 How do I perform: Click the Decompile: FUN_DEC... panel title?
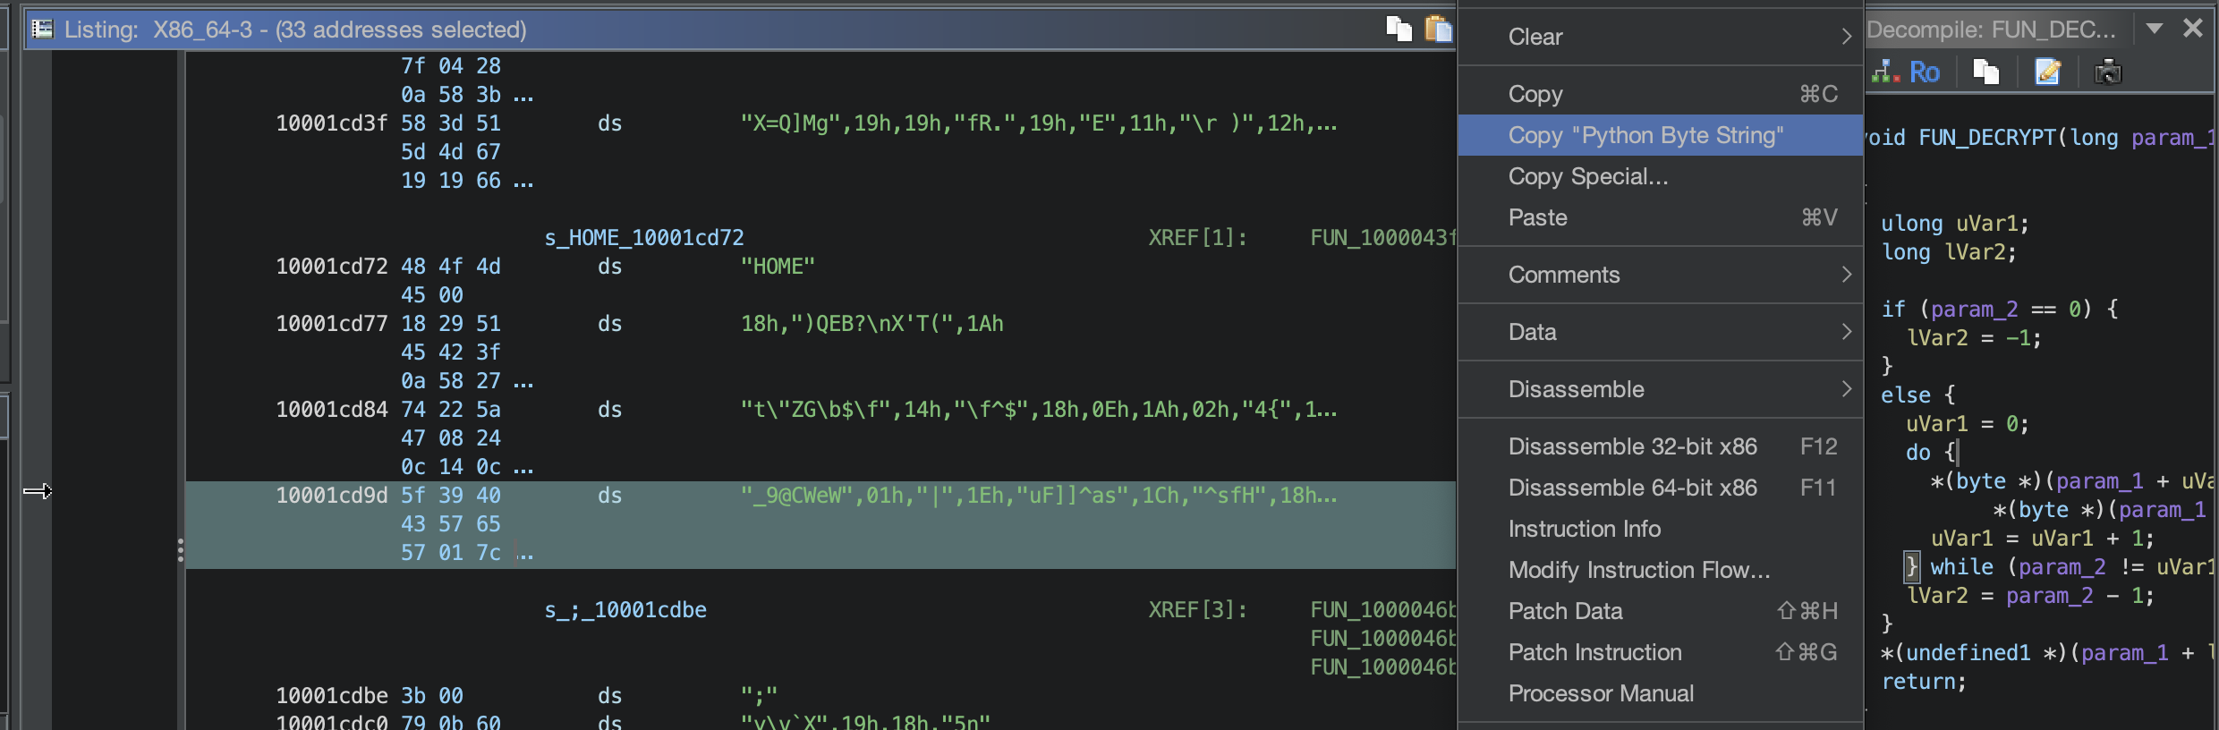[x=1991, y=30]
